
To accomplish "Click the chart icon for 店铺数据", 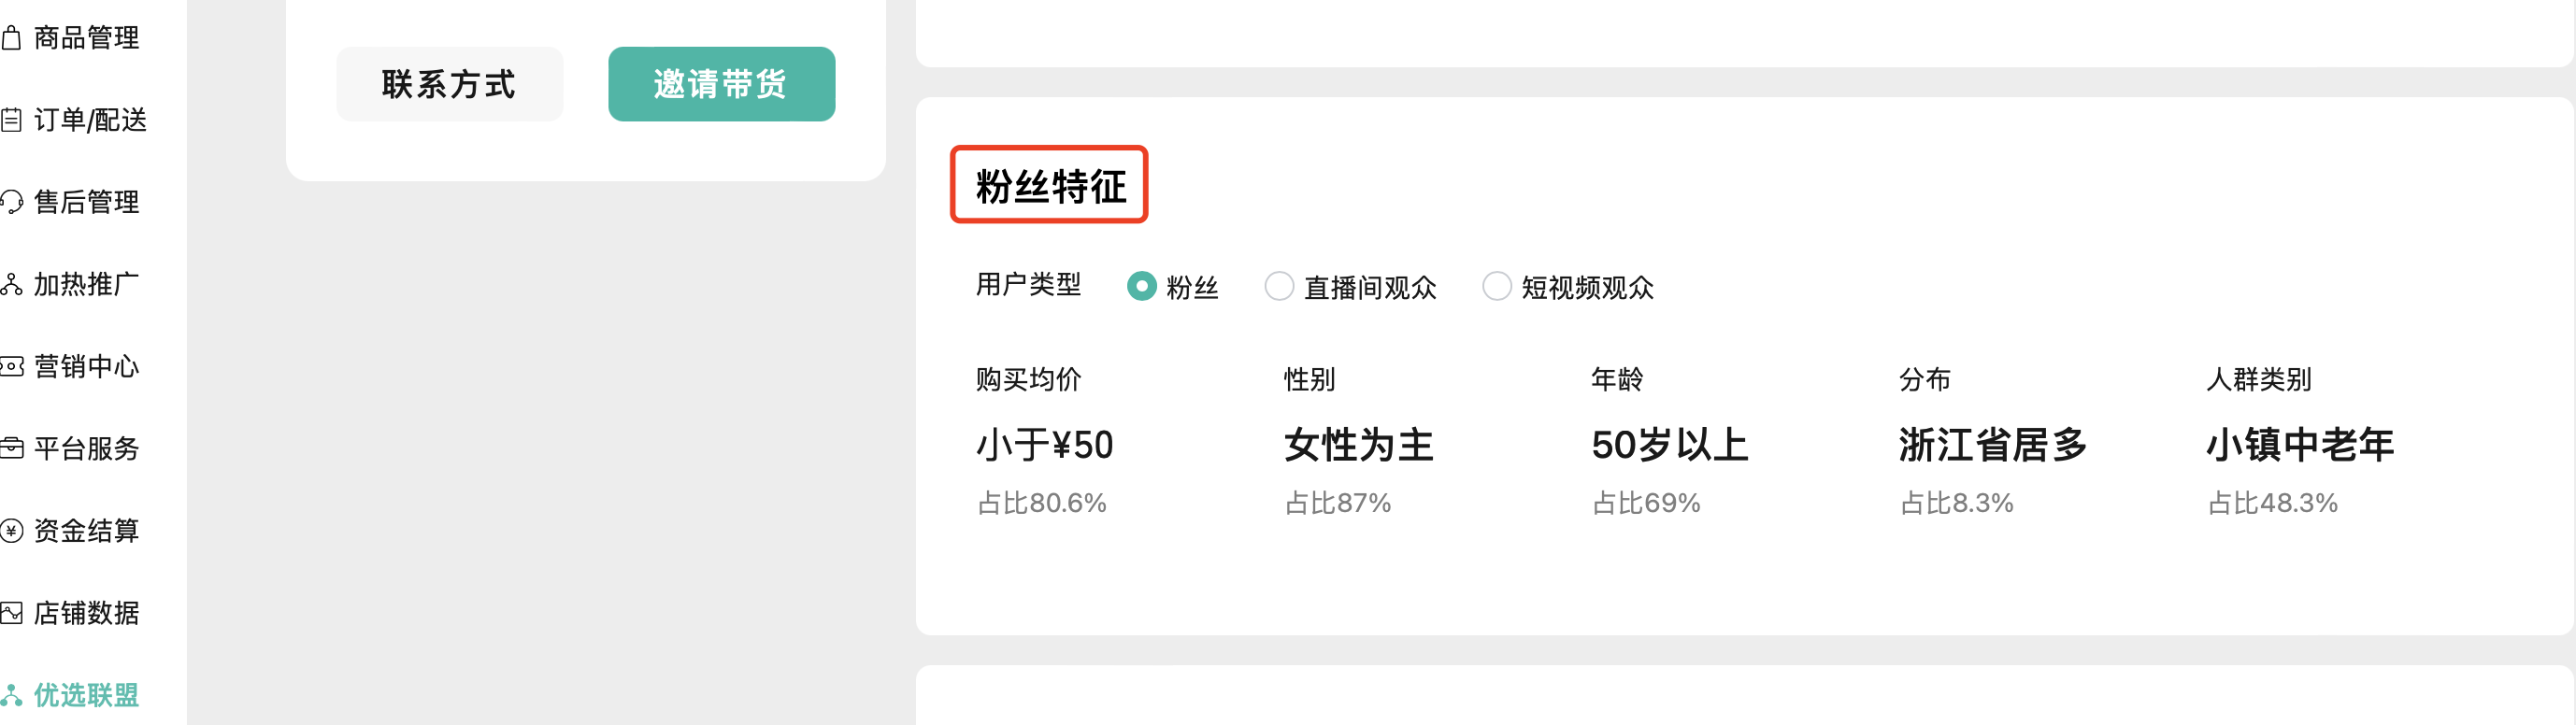I will (x=11, y=613).
